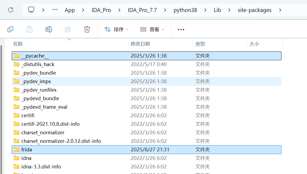Select the __pycache__ folder name
The image size is (307, 174).
click(x=35, y=56)
